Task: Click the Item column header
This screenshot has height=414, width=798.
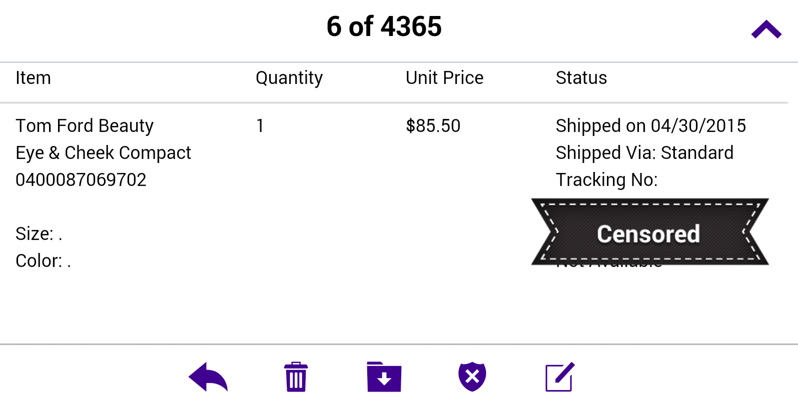Action: coord(33,78)
